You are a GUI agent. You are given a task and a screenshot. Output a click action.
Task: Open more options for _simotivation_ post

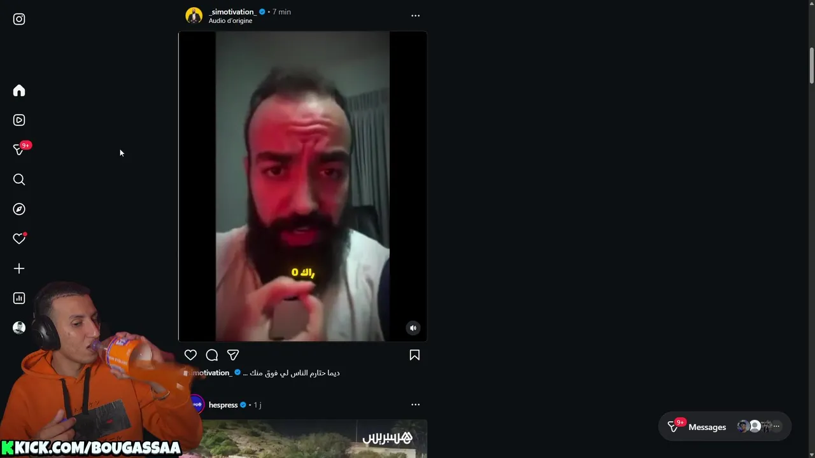[415, 15]
